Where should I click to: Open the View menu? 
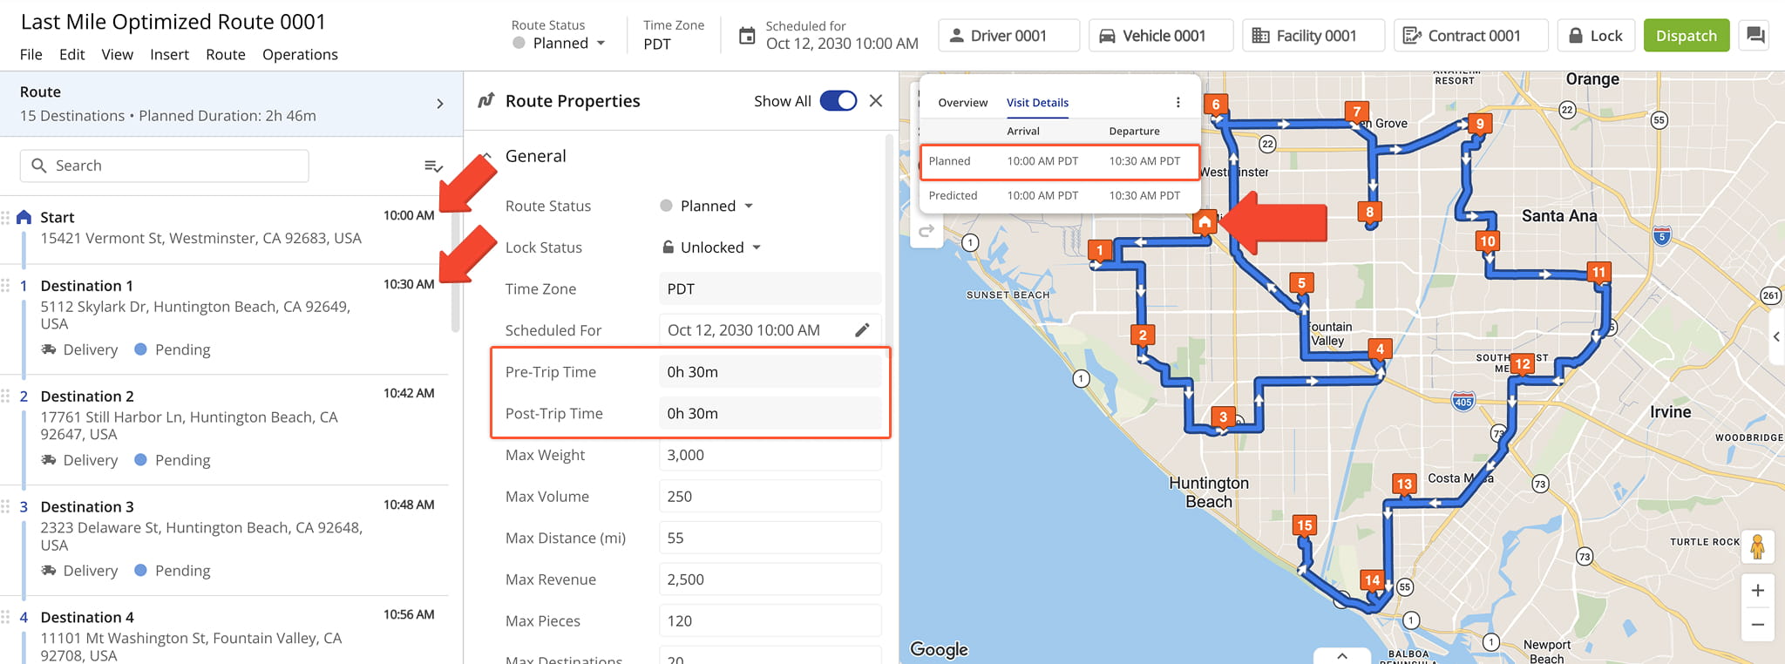click(117, 54)
